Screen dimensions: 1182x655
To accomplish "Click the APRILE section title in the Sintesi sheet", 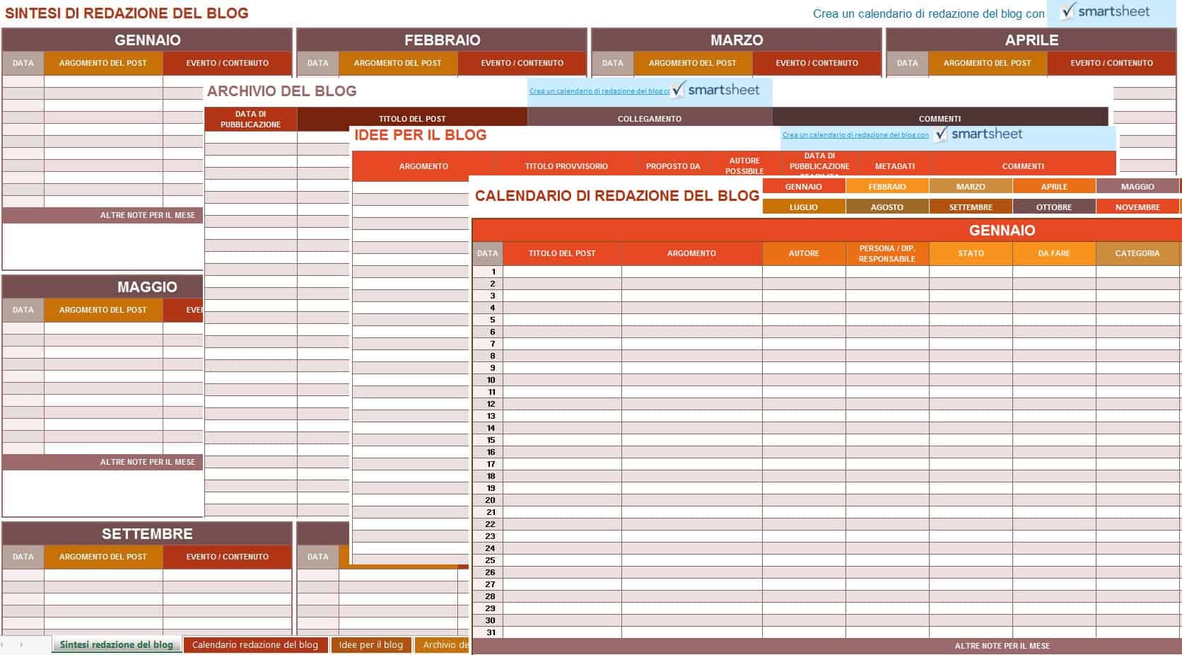I will [x=1031, y=40].
